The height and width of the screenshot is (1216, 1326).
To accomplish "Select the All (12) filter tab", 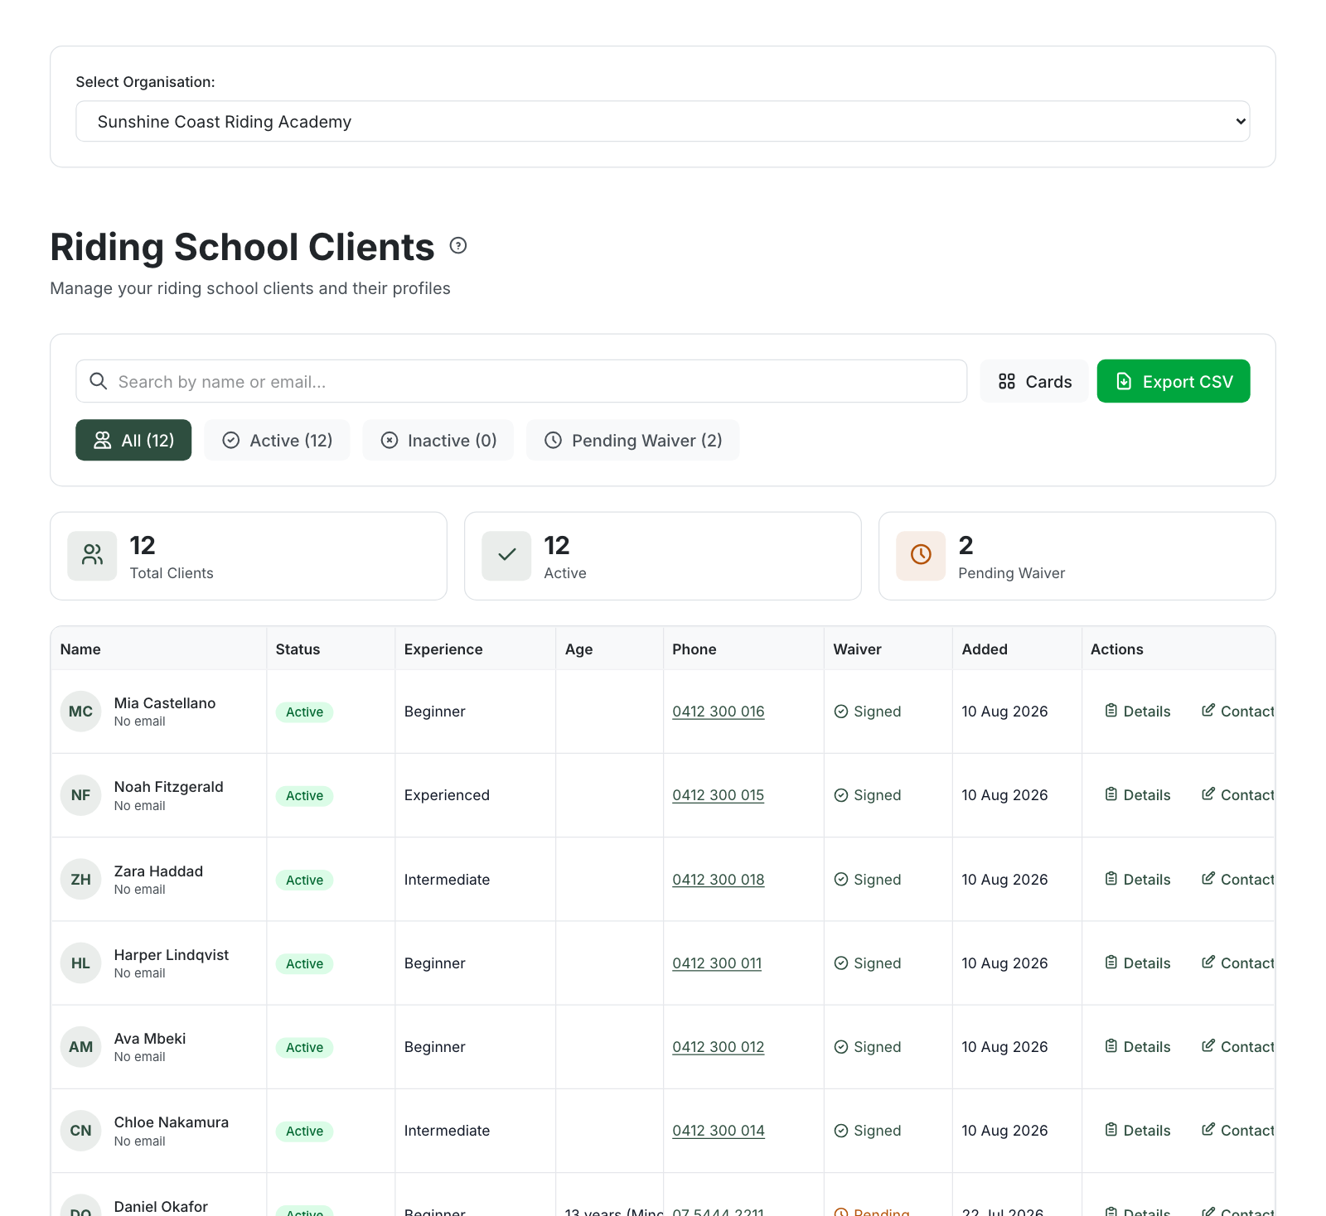I will pyautogui.click(x=133, y=440).
